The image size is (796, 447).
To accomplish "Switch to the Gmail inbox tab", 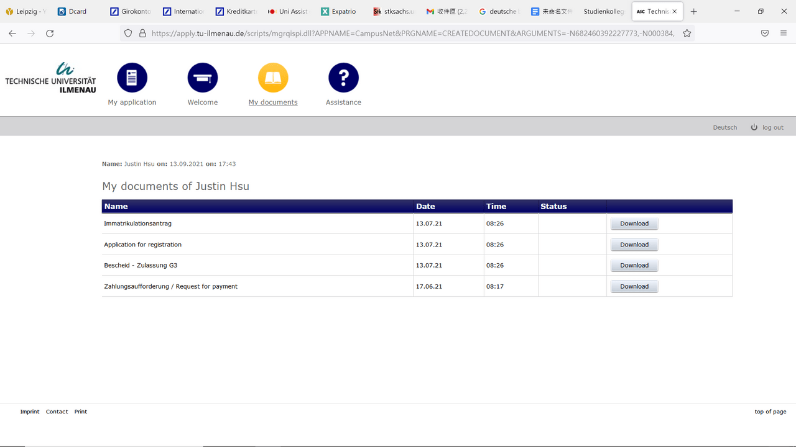I will coord(448,11).
